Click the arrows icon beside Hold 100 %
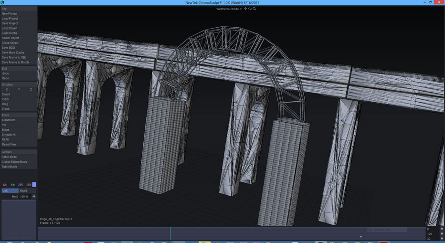 pos(34,196)
